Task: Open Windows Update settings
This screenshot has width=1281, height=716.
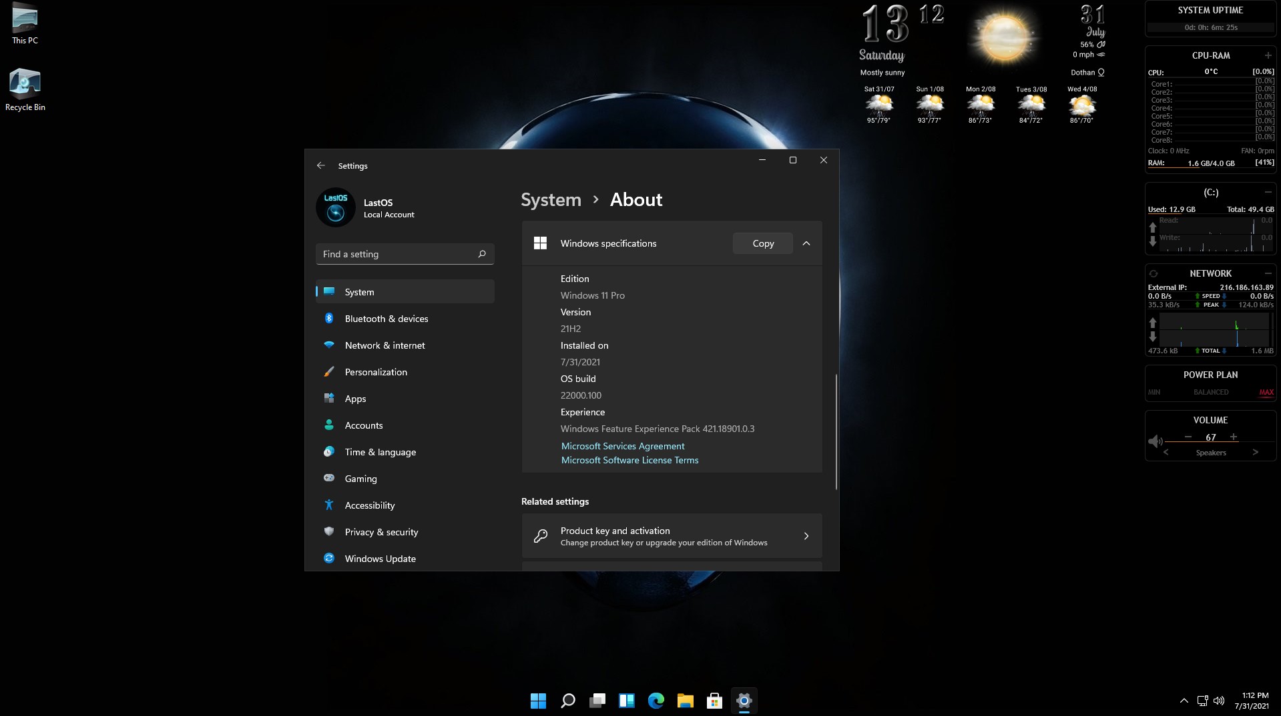Action: click(405, 559)
